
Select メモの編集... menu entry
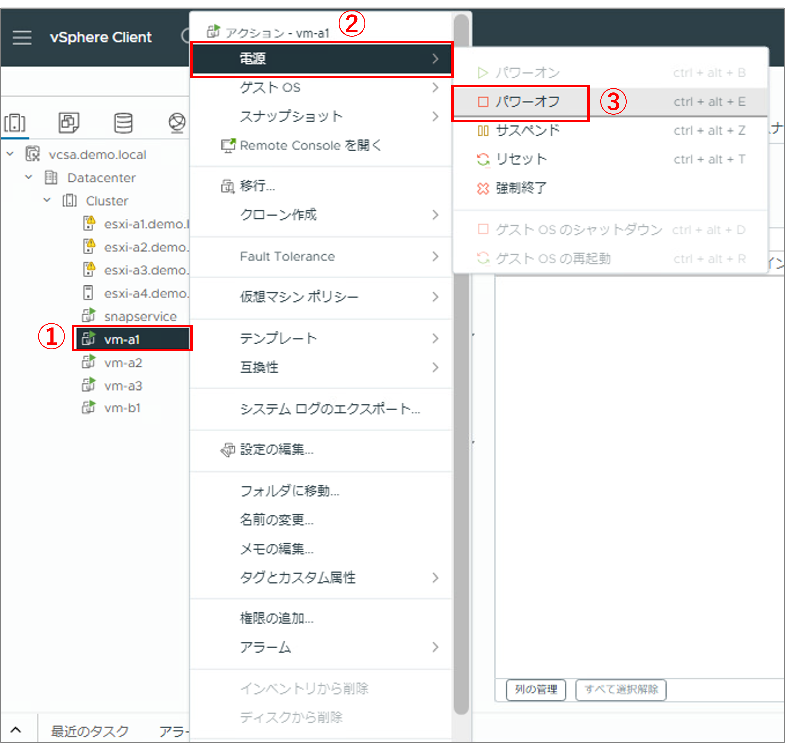pos(321,549)
